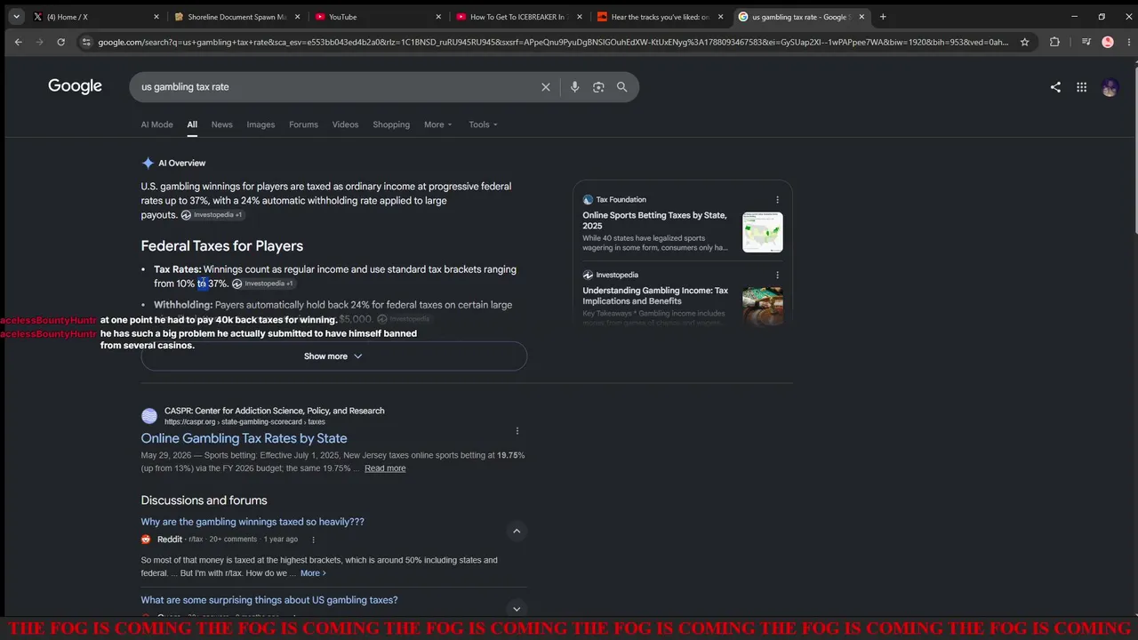Image resolution: width=1138 pixels, height=640 pixels.
Task: Close the 'us gambling tax rate' Google tab
Action: point(862,17)
